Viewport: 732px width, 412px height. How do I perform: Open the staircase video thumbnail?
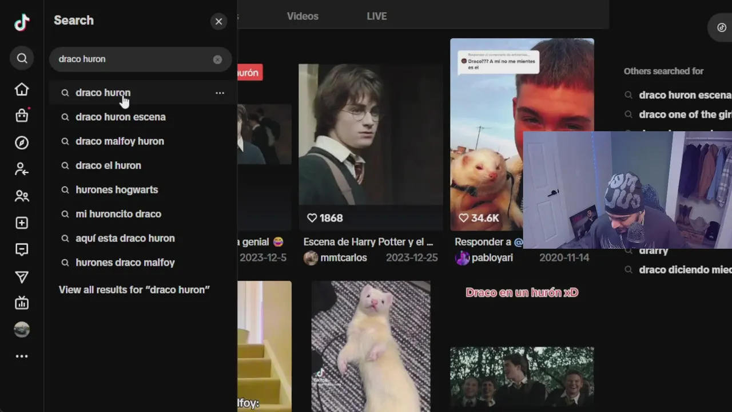[264, 346]
